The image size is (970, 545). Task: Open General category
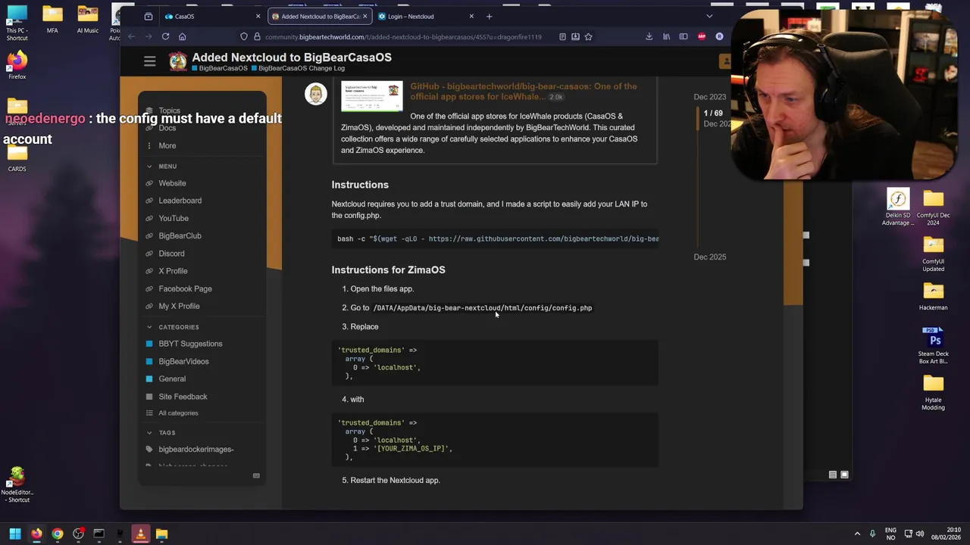(172, 378)
